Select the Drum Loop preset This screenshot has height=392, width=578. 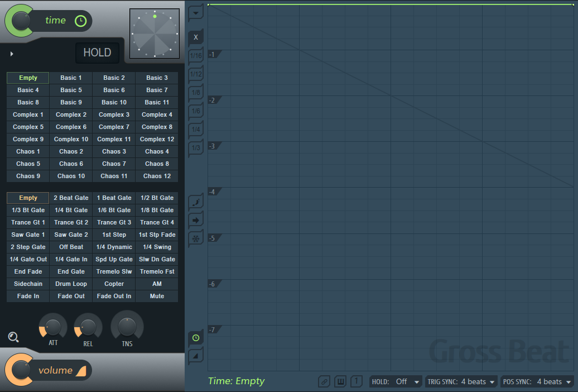(x=71, y=284)
